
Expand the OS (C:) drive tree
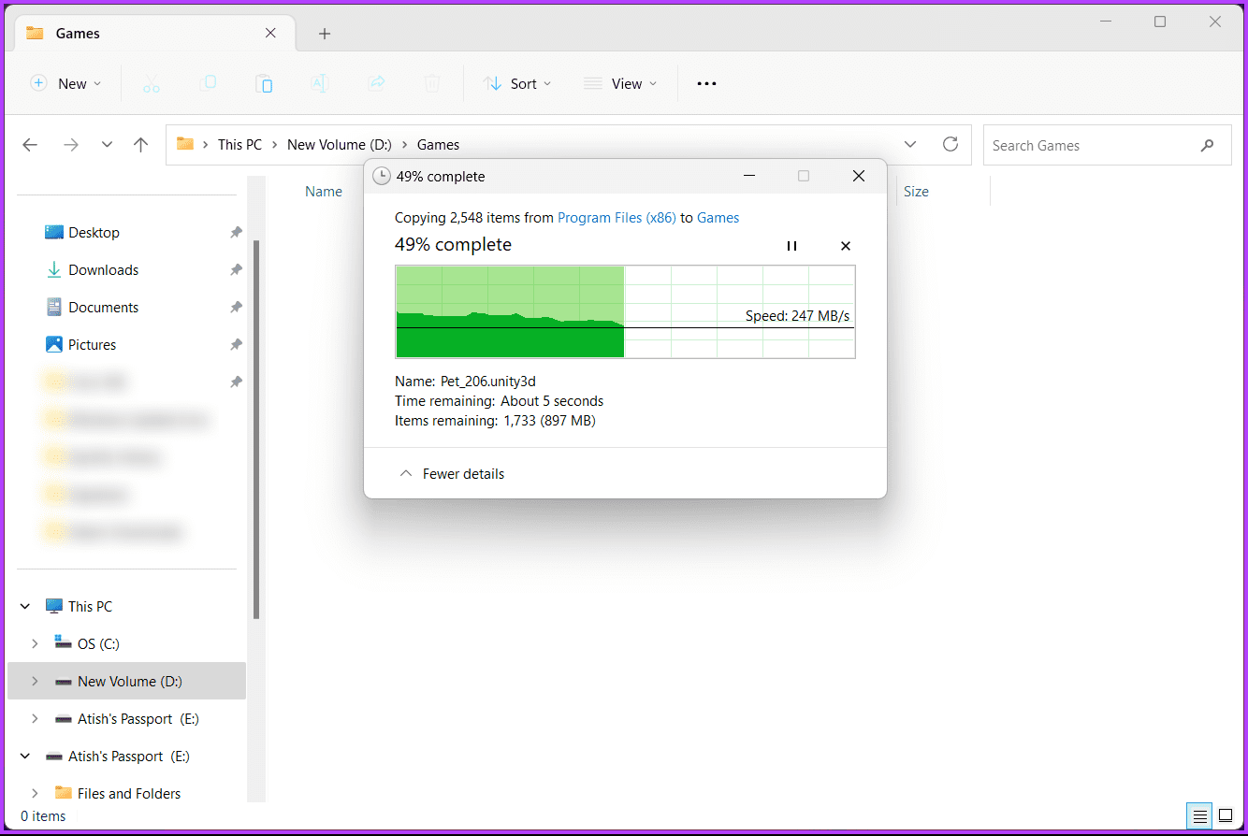35,643
